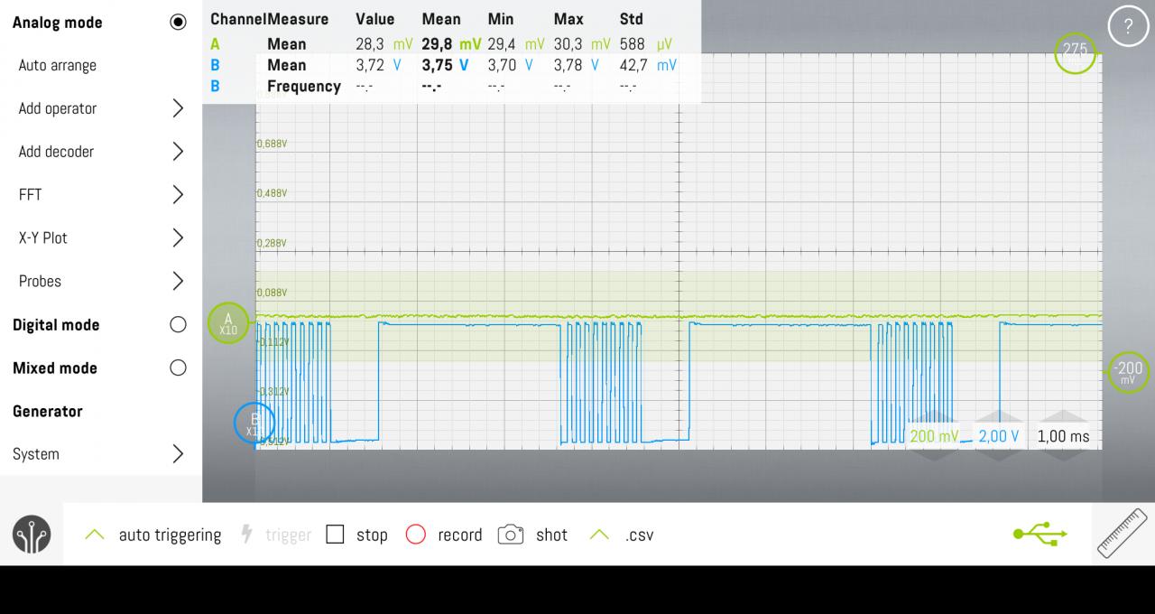1155x614 pixels.
Task: Click the Std column header
Action: click(632, 19)
